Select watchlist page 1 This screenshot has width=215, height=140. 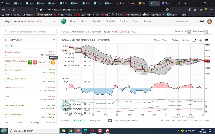[x=7, y=46]
